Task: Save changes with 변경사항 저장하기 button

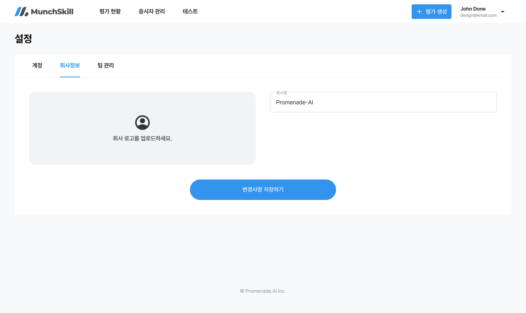Action: [263, 190]
